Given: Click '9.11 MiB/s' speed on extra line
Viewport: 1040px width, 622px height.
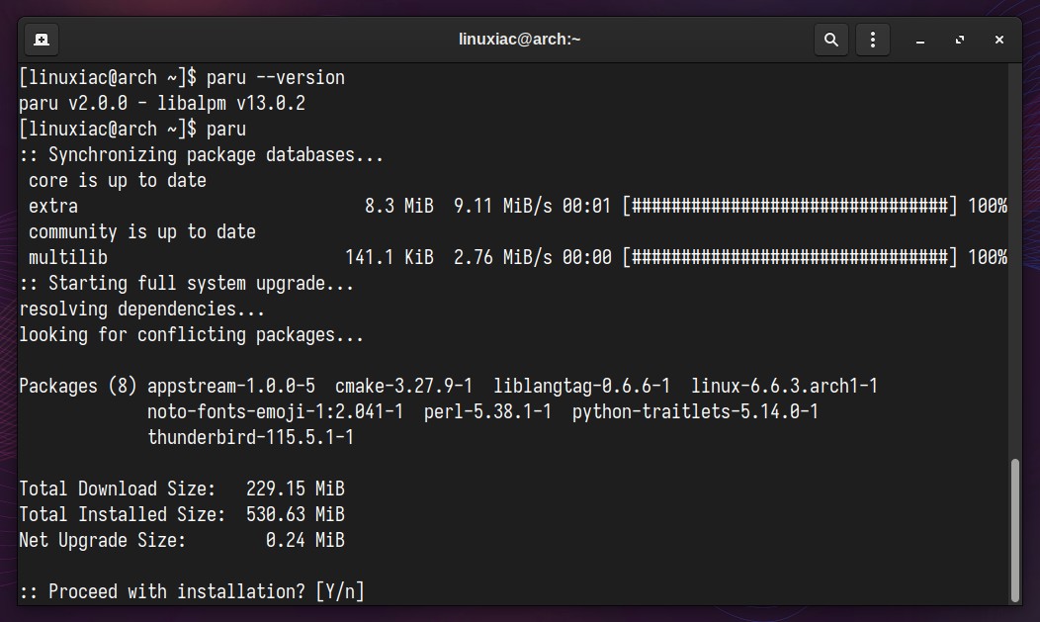Looking at the screenshot, I should (x=503, y=206).
